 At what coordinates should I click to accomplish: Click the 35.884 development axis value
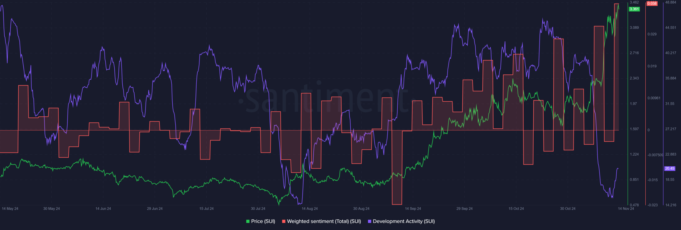[671, 78]
